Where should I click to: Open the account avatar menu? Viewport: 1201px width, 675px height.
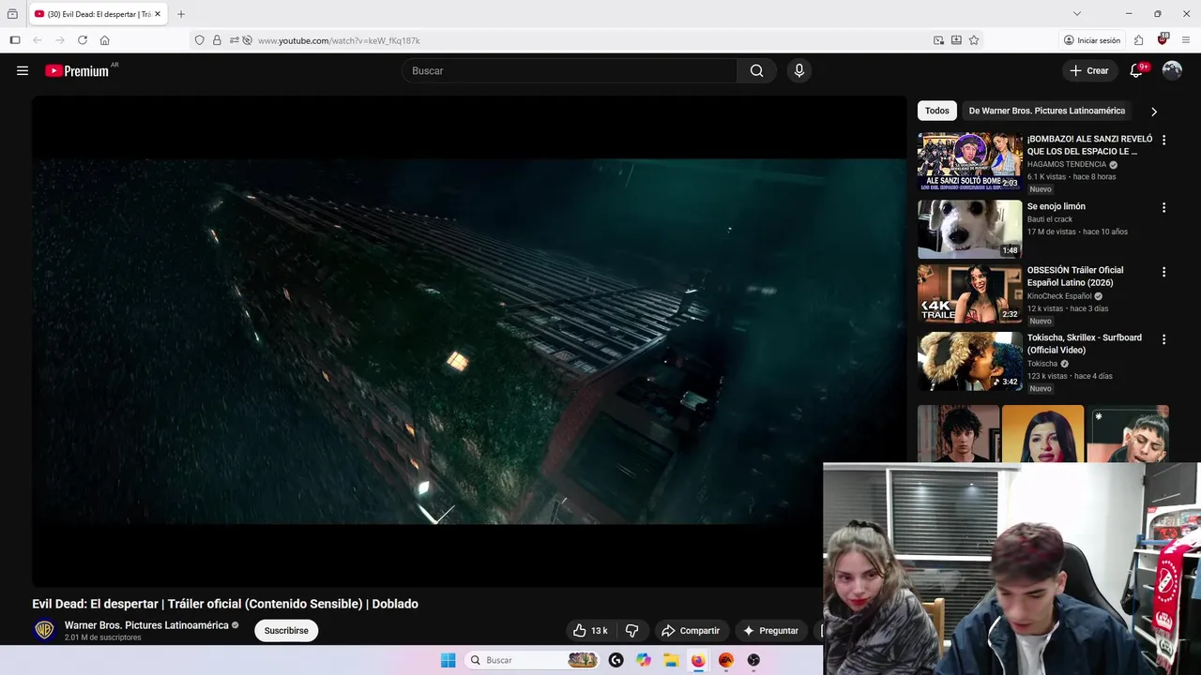tap(1172, 70)
